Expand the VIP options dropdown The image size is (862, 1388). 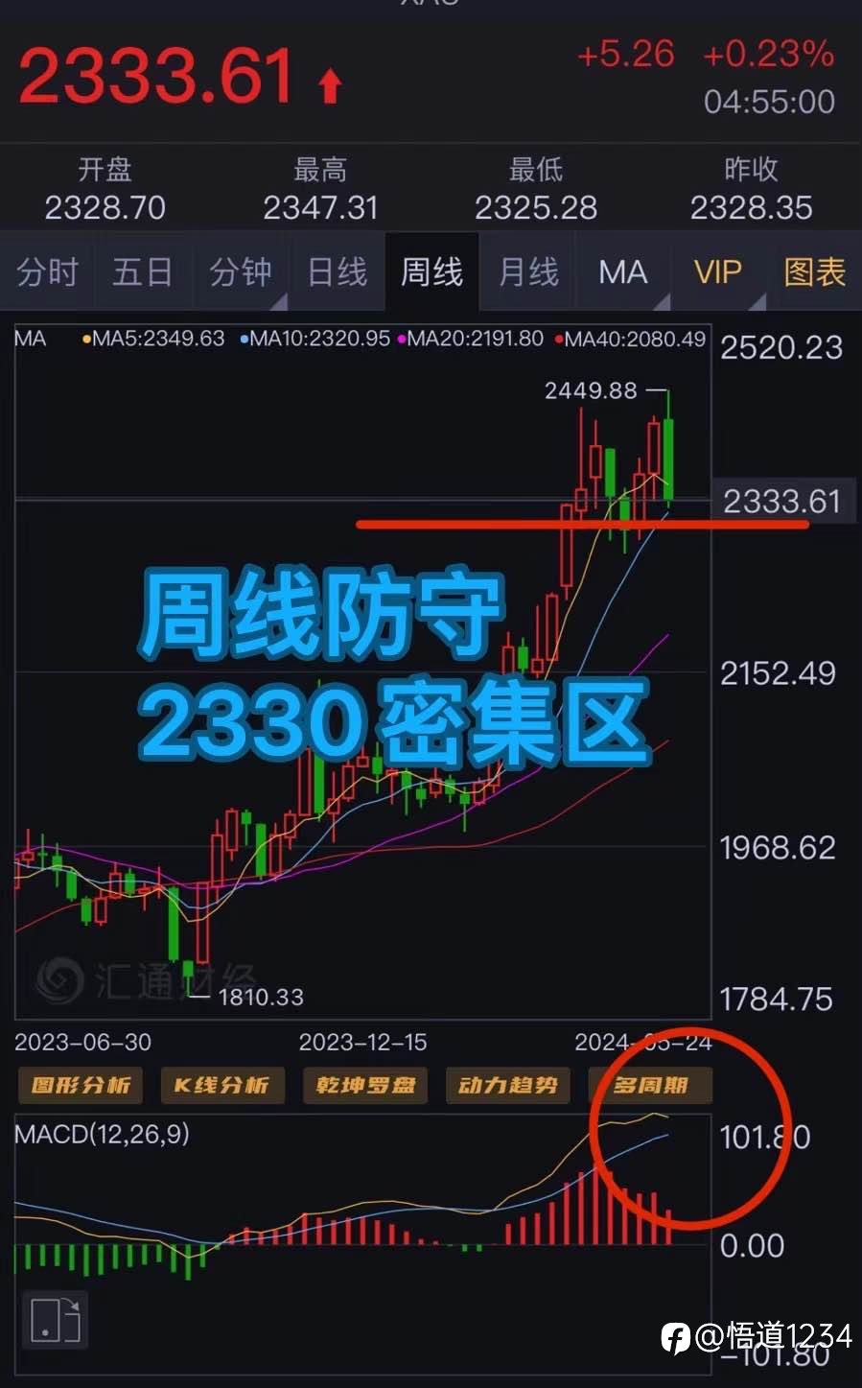[x=718, y=272]
